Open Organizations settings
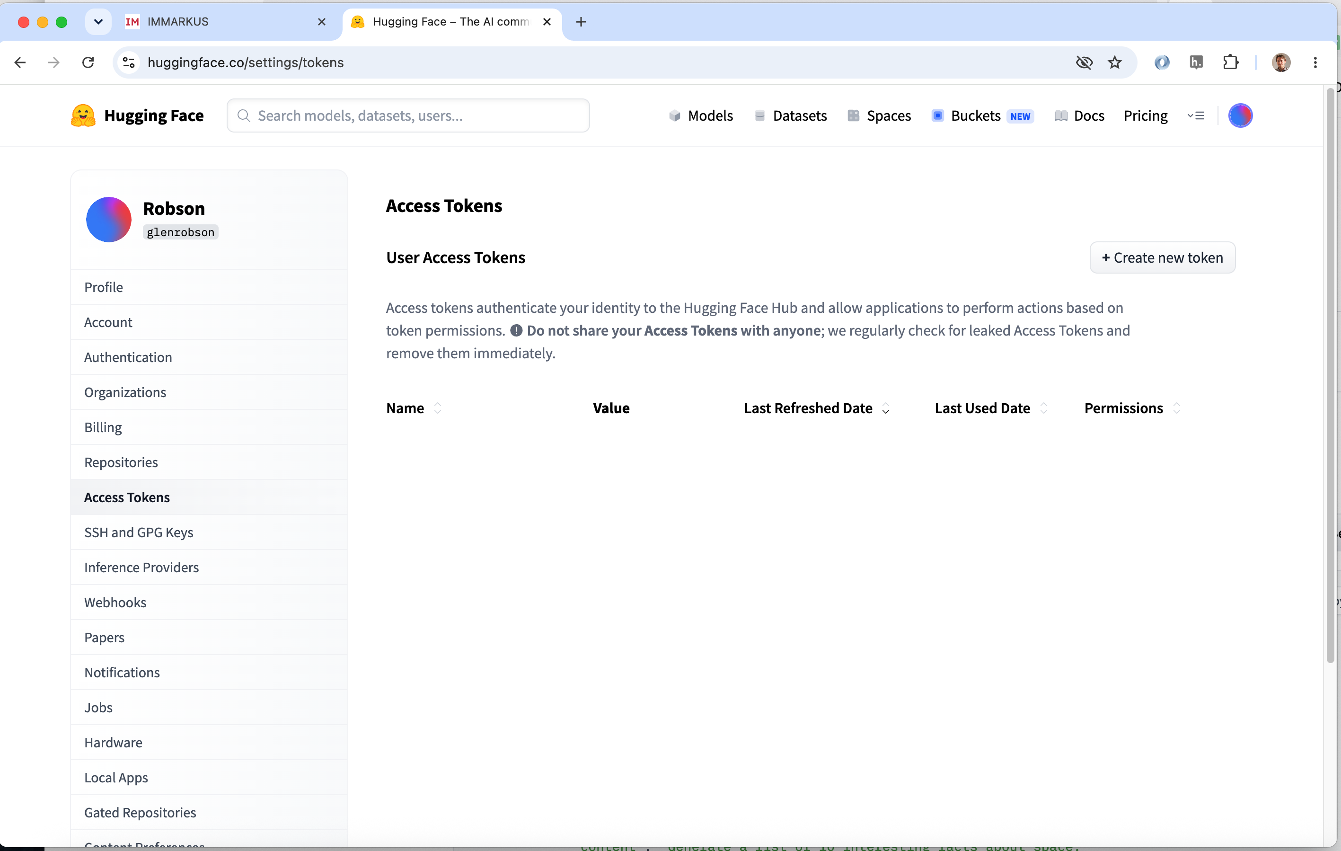 point(210,393)
